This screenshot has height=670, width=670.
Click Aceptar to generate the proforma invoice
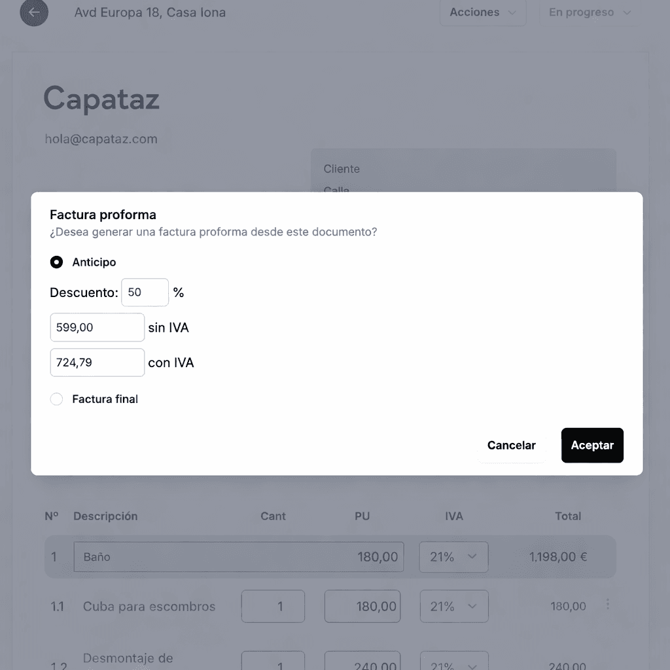point(592,445)
